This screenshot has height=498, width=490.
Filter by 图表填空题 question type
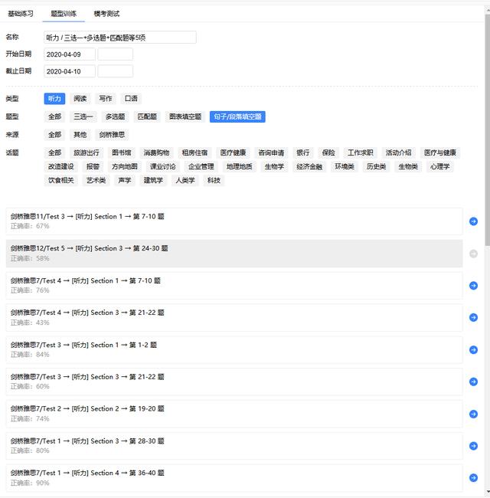pyautogui.click(x=185, y=117)
